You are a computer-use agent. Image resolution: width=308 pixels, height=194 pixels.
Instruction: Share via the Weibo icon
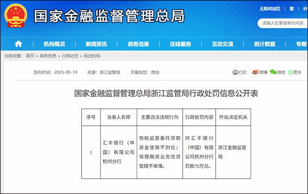coord(255,72)
